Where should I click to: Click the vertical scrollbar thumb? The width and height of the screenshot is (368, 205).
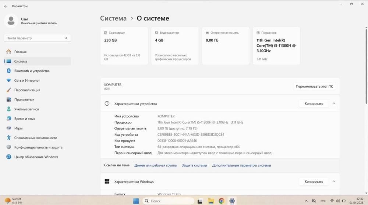pos(366,66)
